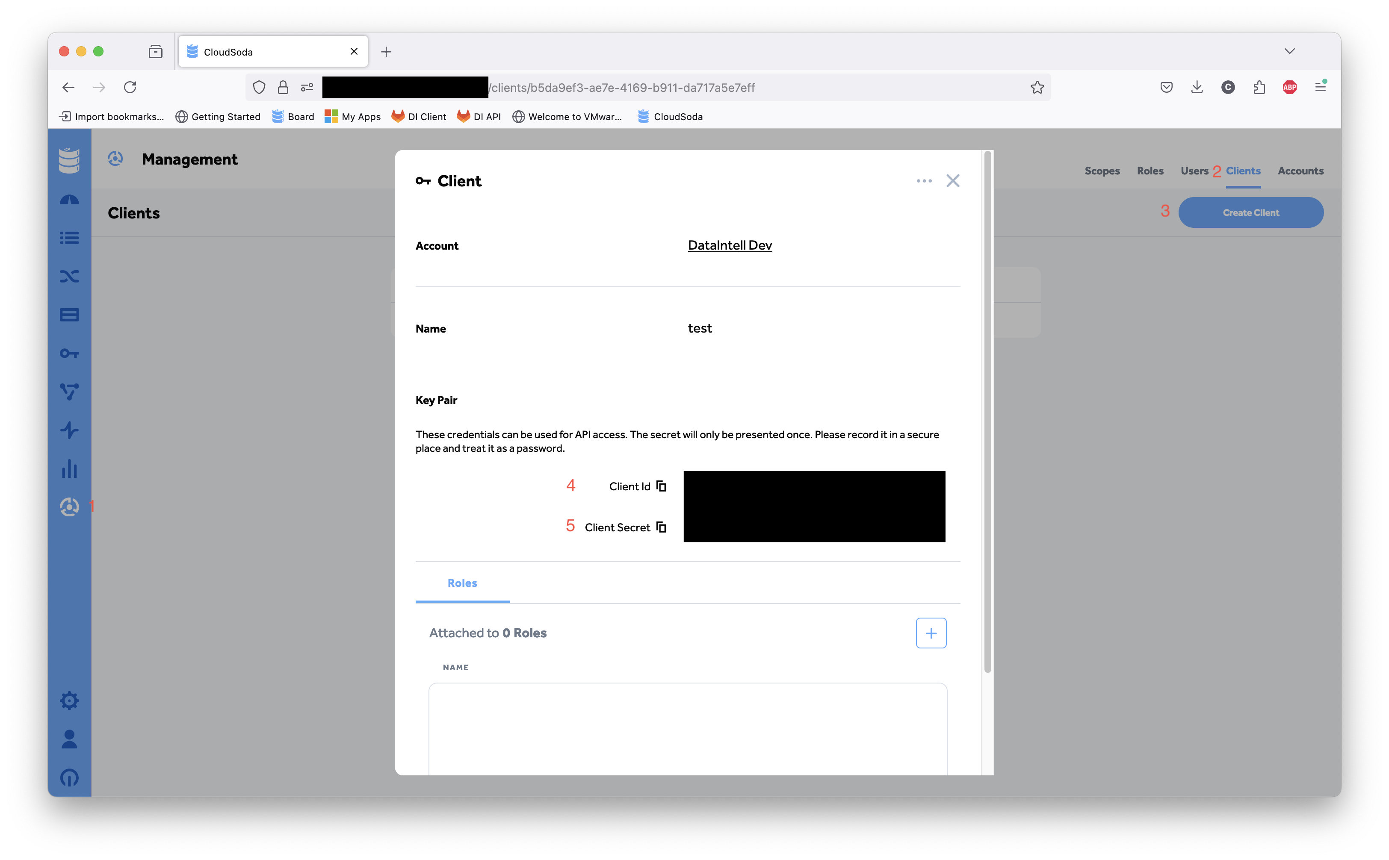The height and width of the screenshot is (860, 1389).
Task: Open the Board bookmark
Action: click(x=293, y=117)
